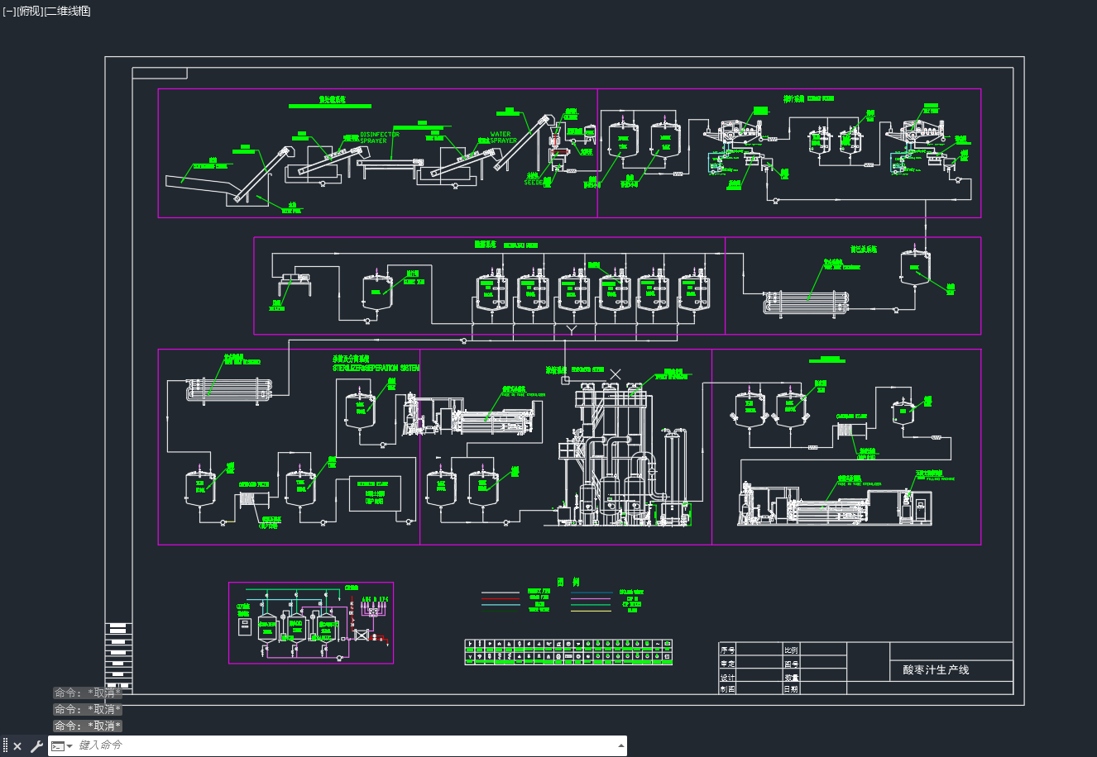Select the 制图 title block label
Screen dimensions: 1097x757
click(x=727, y=689)
